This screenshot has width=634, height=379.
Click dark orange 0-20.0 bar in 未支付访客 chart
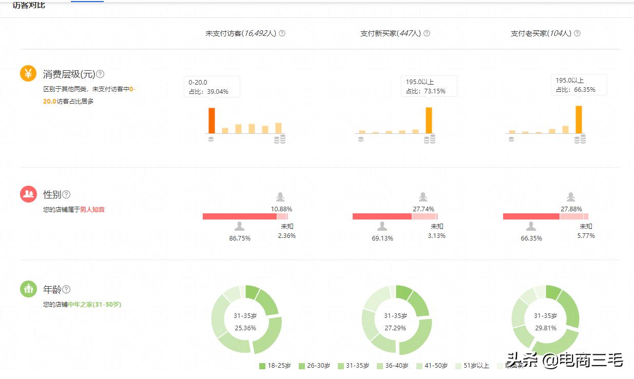click(212, 121)
